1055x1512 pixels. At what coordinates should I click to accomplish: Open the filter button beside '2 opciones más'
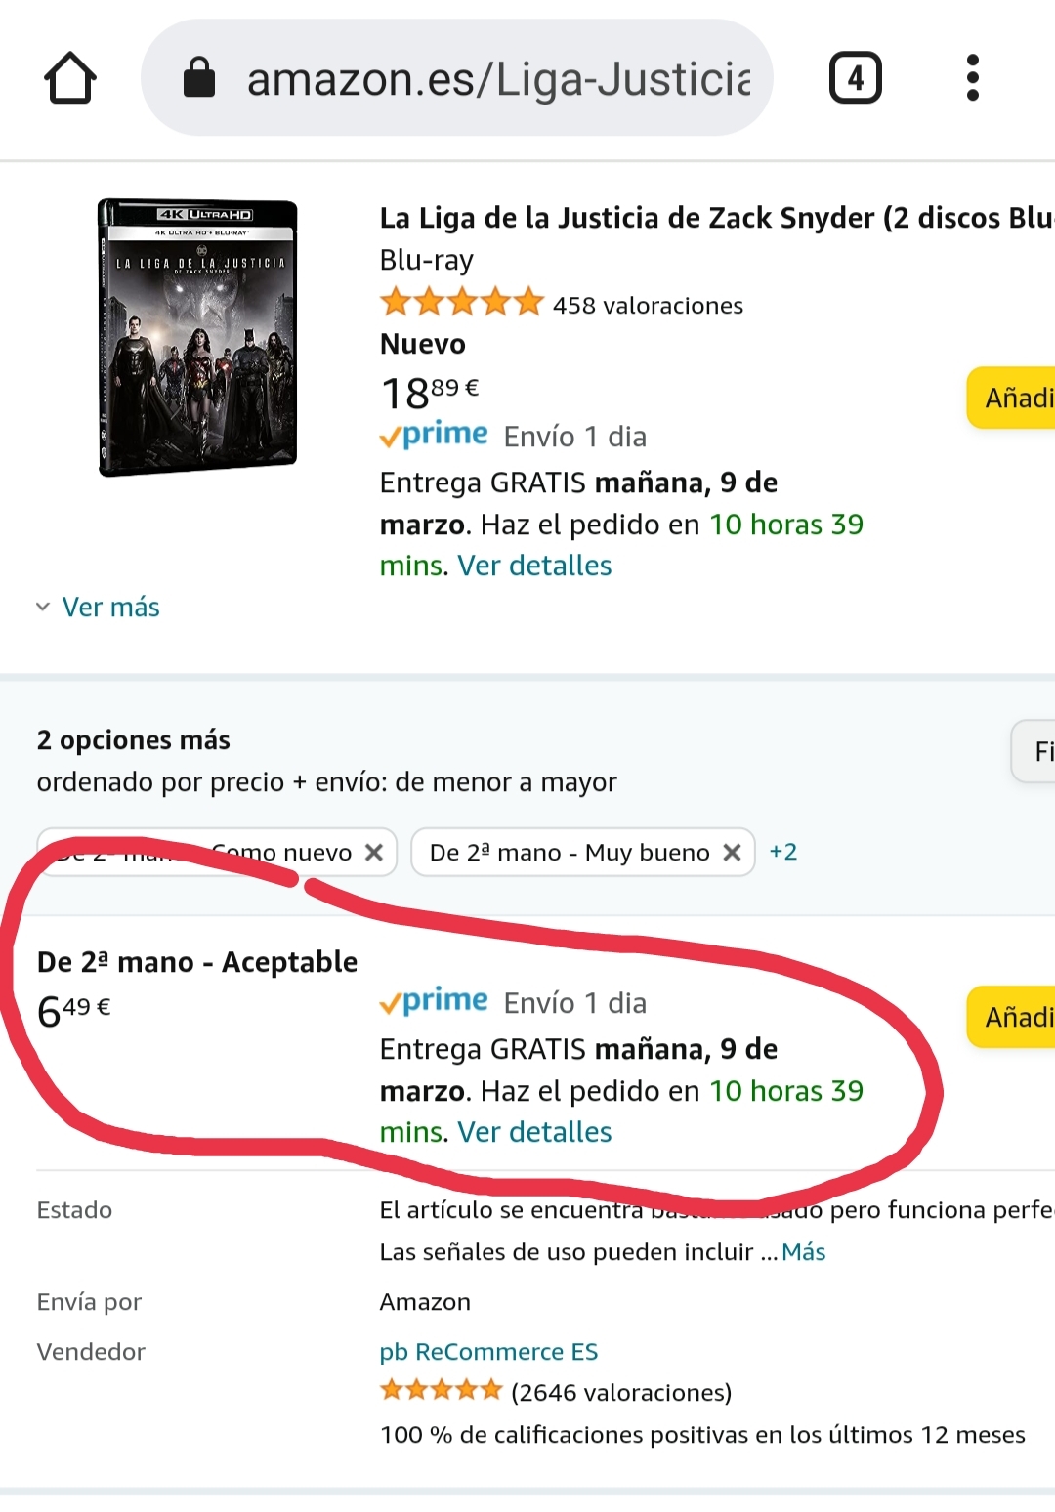point(1034,751)
